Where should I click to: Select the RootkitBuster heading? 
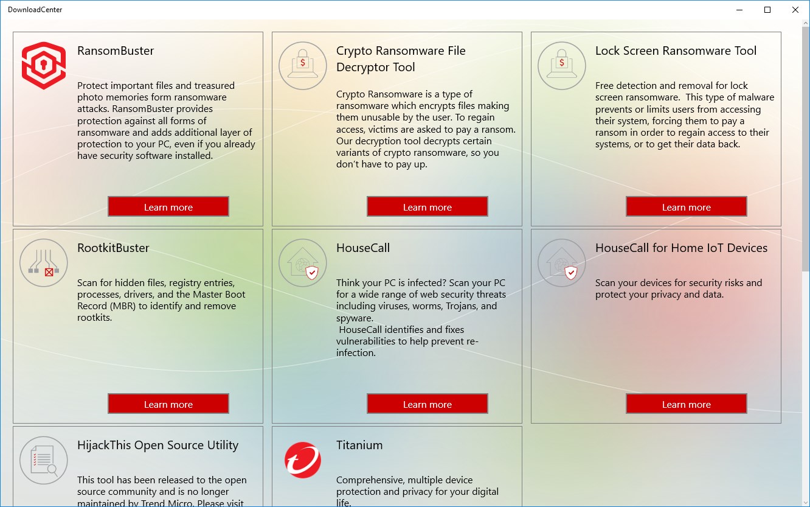[113, 248]
